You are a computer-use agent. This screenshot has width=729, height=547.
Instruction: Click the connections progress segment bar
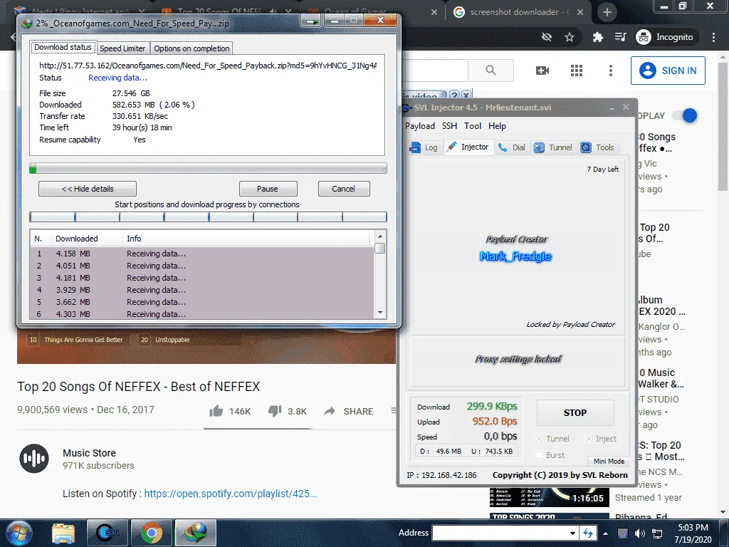208,217
